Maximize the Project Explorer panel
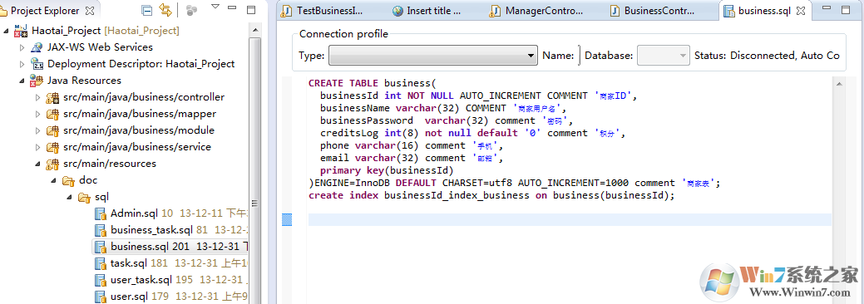This screenshot has width=864, height=304. coord(251,10)
